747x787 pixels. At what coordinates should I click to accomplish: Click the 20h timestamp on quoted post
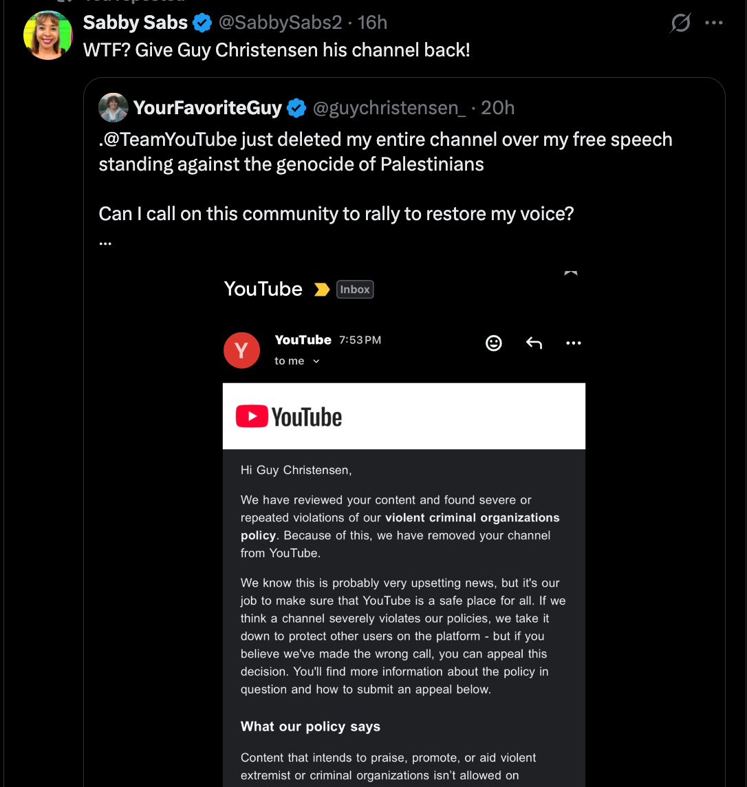point(498,108)
